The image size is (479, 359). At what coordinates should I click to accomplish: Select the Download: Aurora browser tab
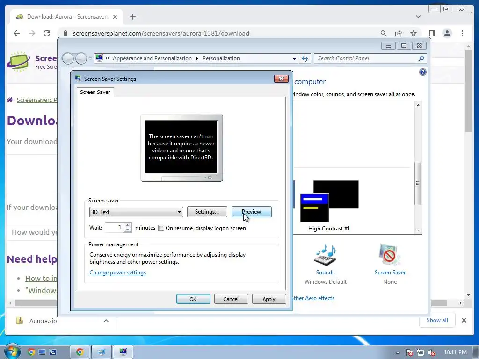coord(66,17)
